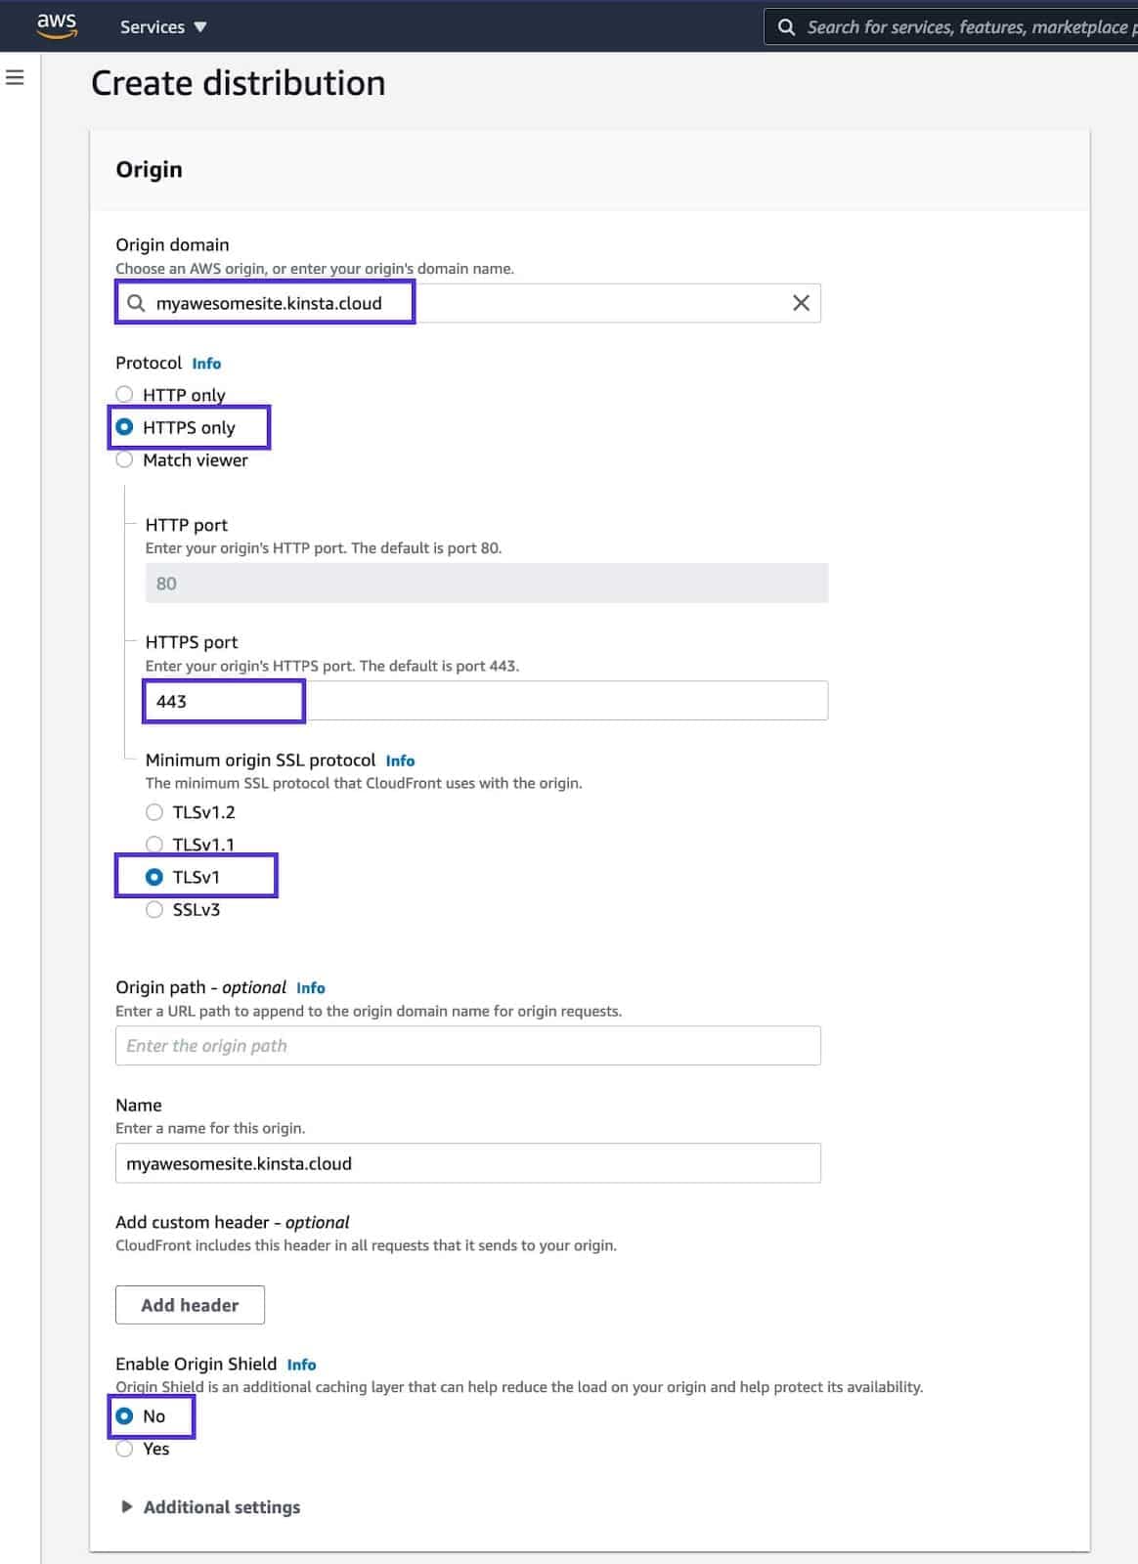1138x1564 pixels.
Task: Select TLSv1.1 minimum SSL protocol
Action: tap(153, 844)
